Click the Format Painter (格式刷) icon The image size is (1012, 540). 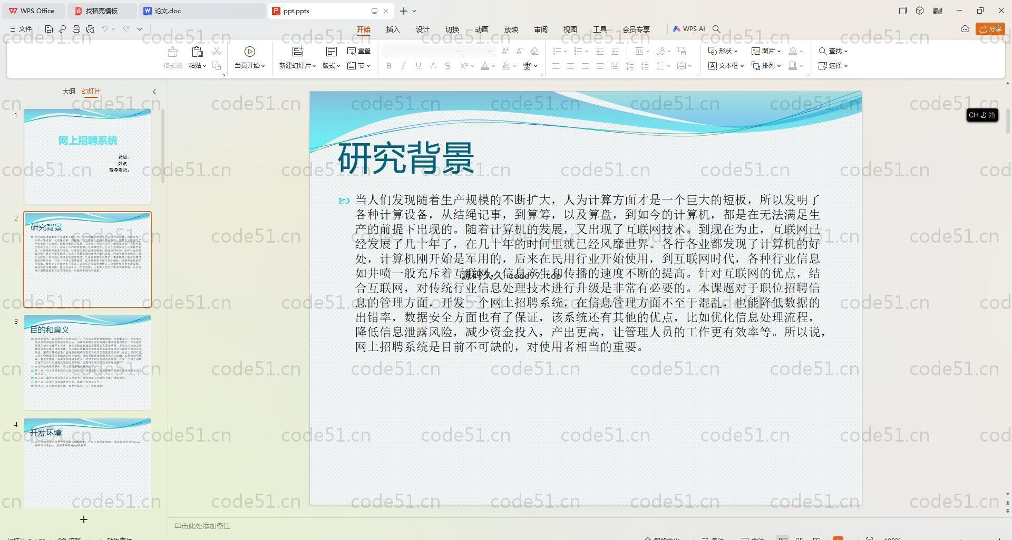(172, 52)
